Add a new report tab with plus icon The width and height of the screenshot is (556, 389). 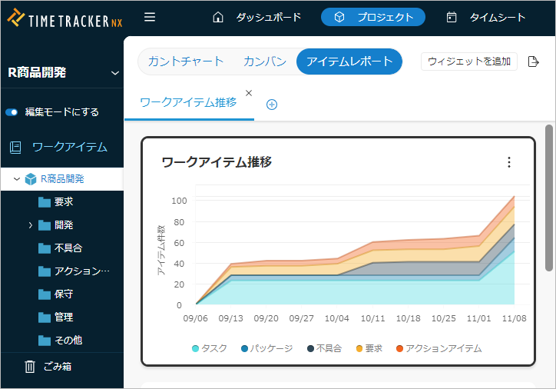[271, 105]
